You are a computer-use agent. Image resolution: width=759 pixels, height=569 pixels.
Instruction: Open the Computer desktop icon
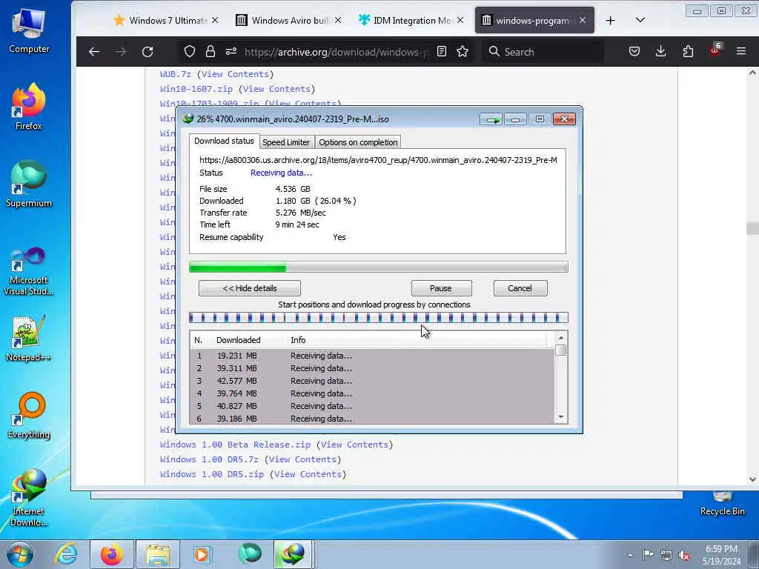(29, 30)
